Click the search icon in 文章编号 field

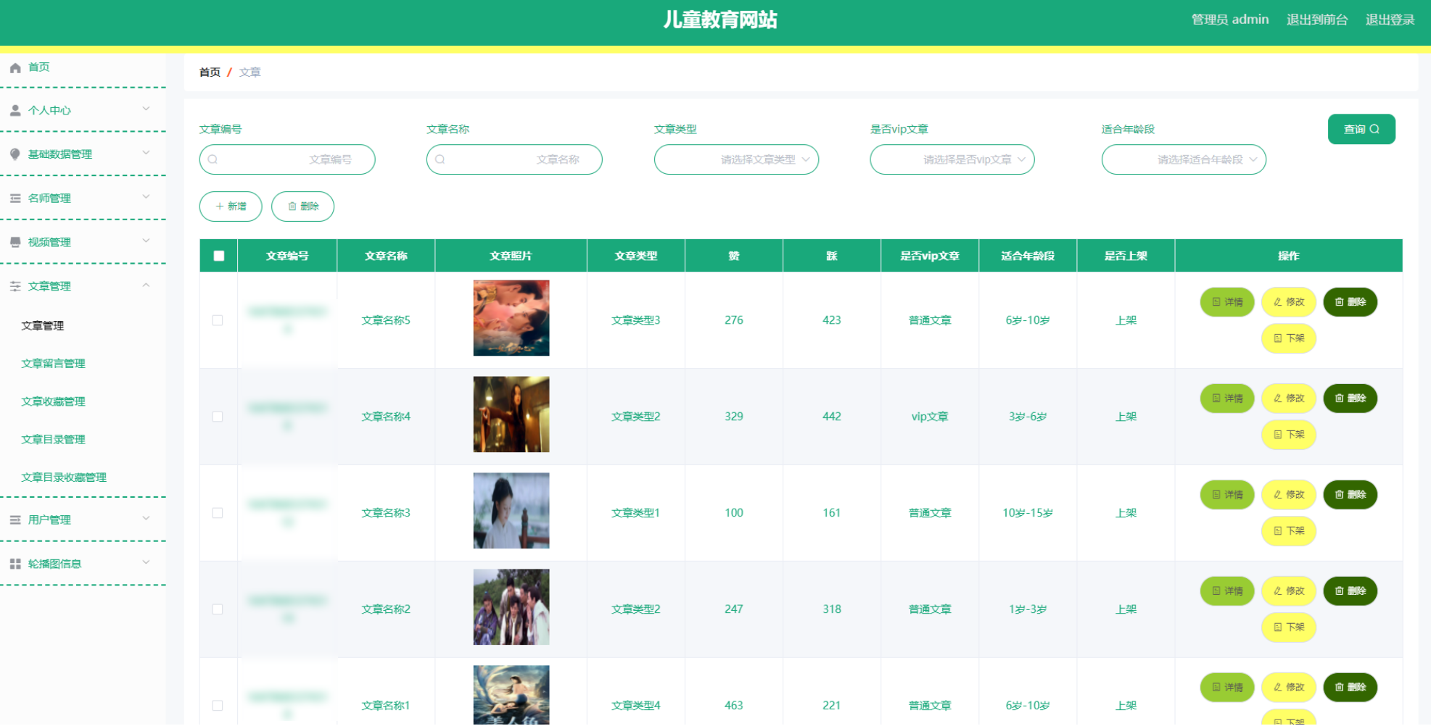click(x=213, y=159)
